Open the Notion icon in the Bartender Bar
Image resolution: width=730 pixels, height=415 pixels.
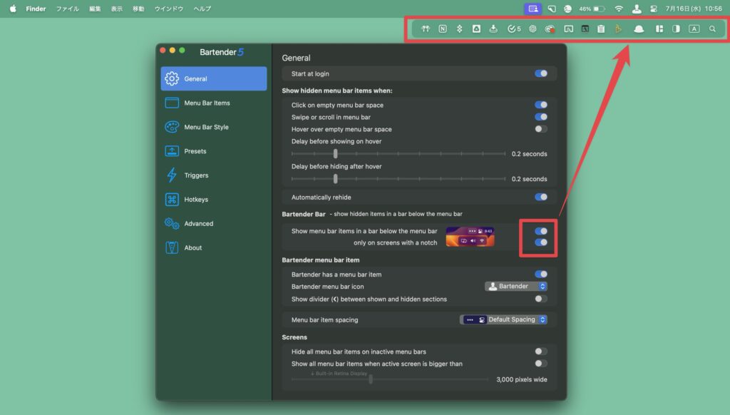[x=443, y=29]
